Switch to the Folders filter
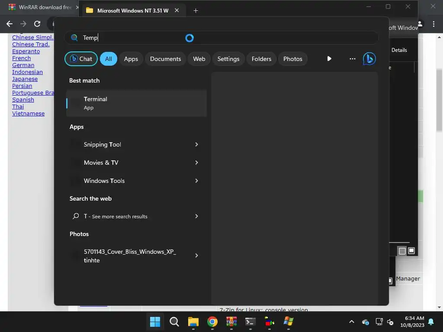 coord(261,59)
